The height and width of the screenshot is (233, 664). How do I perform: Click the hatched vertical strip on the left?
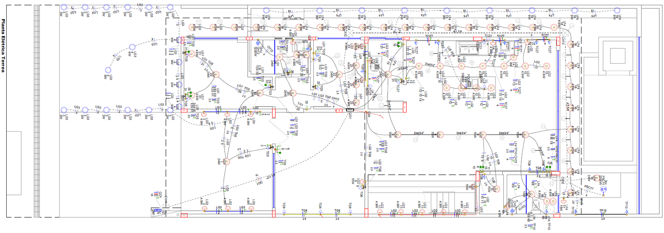(37, 111)
